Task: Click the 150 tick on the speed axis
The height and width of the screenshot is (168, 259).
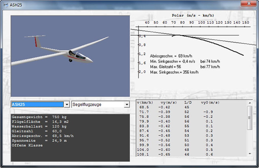Action: (x=246, y=23)
